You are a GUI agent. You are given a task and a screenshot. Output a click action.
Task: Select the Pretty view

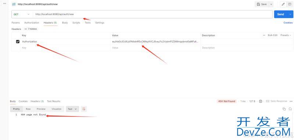click(x=16, y=109)
